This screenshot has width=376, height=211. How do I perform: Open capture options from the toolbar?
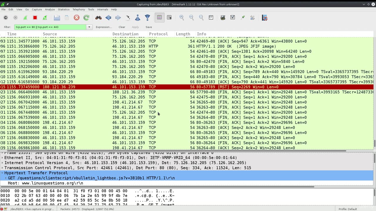(x=16, y=18)
